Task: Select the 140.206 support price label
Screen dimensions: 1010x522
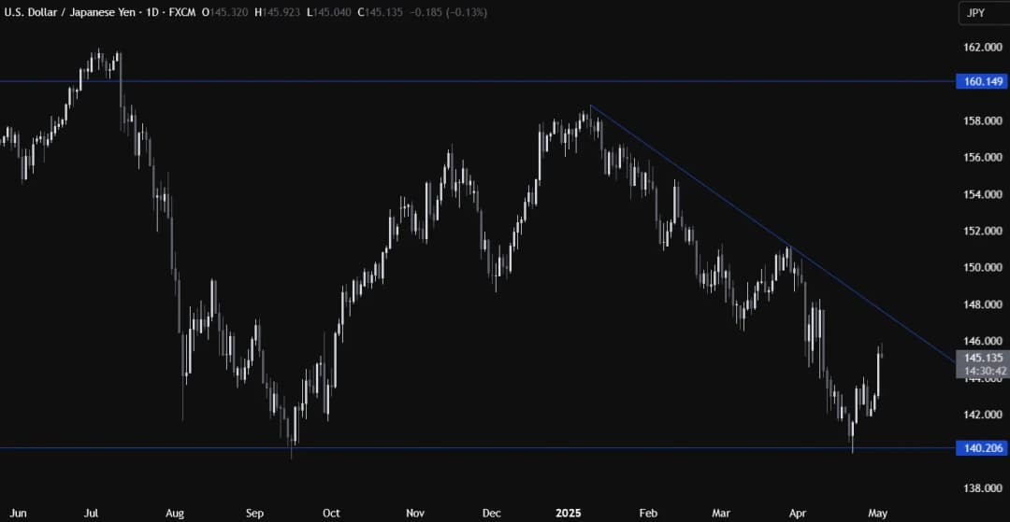Action: (x=980, y=448)
